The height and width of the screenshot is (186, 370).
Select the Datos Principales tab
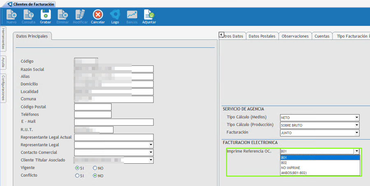pyautogui.click(x=32, y=36)
